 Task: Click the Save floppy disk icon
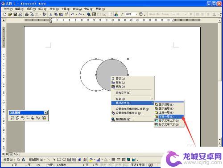(15, 14)
